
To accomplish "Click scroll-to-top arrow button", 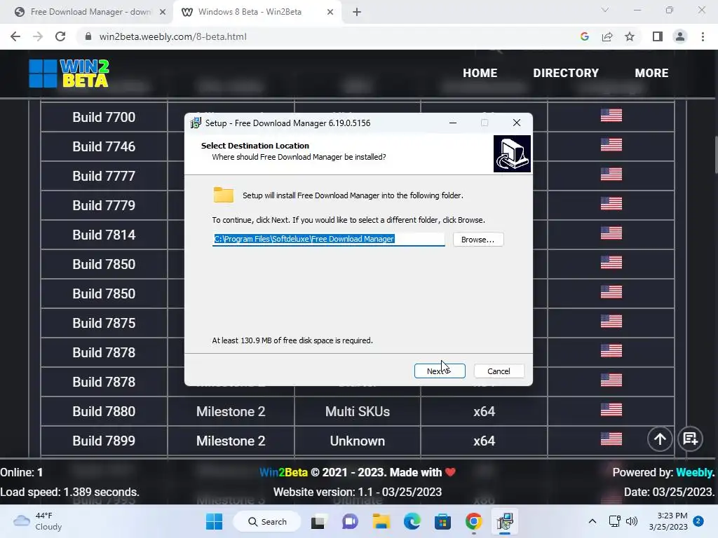I will (660, 439).
